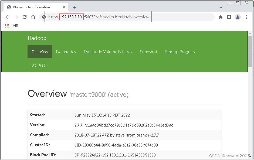Image resolution: width=254 pixels, height=160 pixels.
Task: Switch to the Overview tab
Action: pos(40,52)
